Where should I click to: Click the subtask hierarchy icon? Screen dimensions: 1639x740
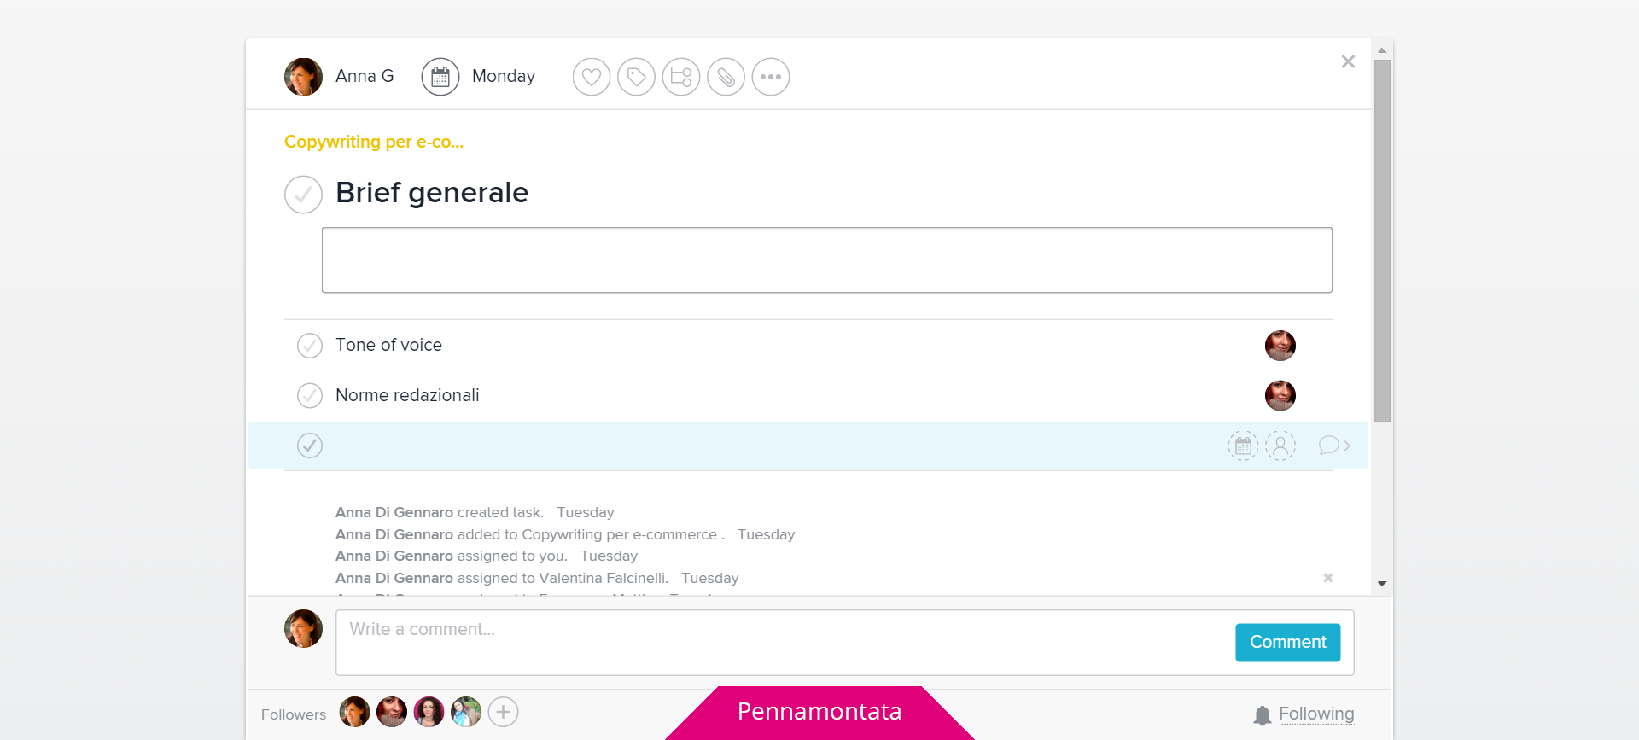tap(680, 77)
